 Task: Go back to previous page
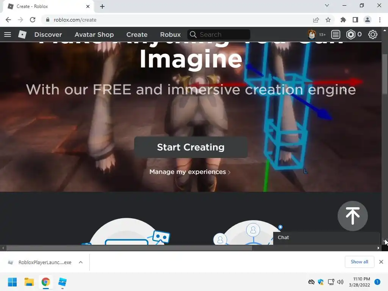point(8,20)
